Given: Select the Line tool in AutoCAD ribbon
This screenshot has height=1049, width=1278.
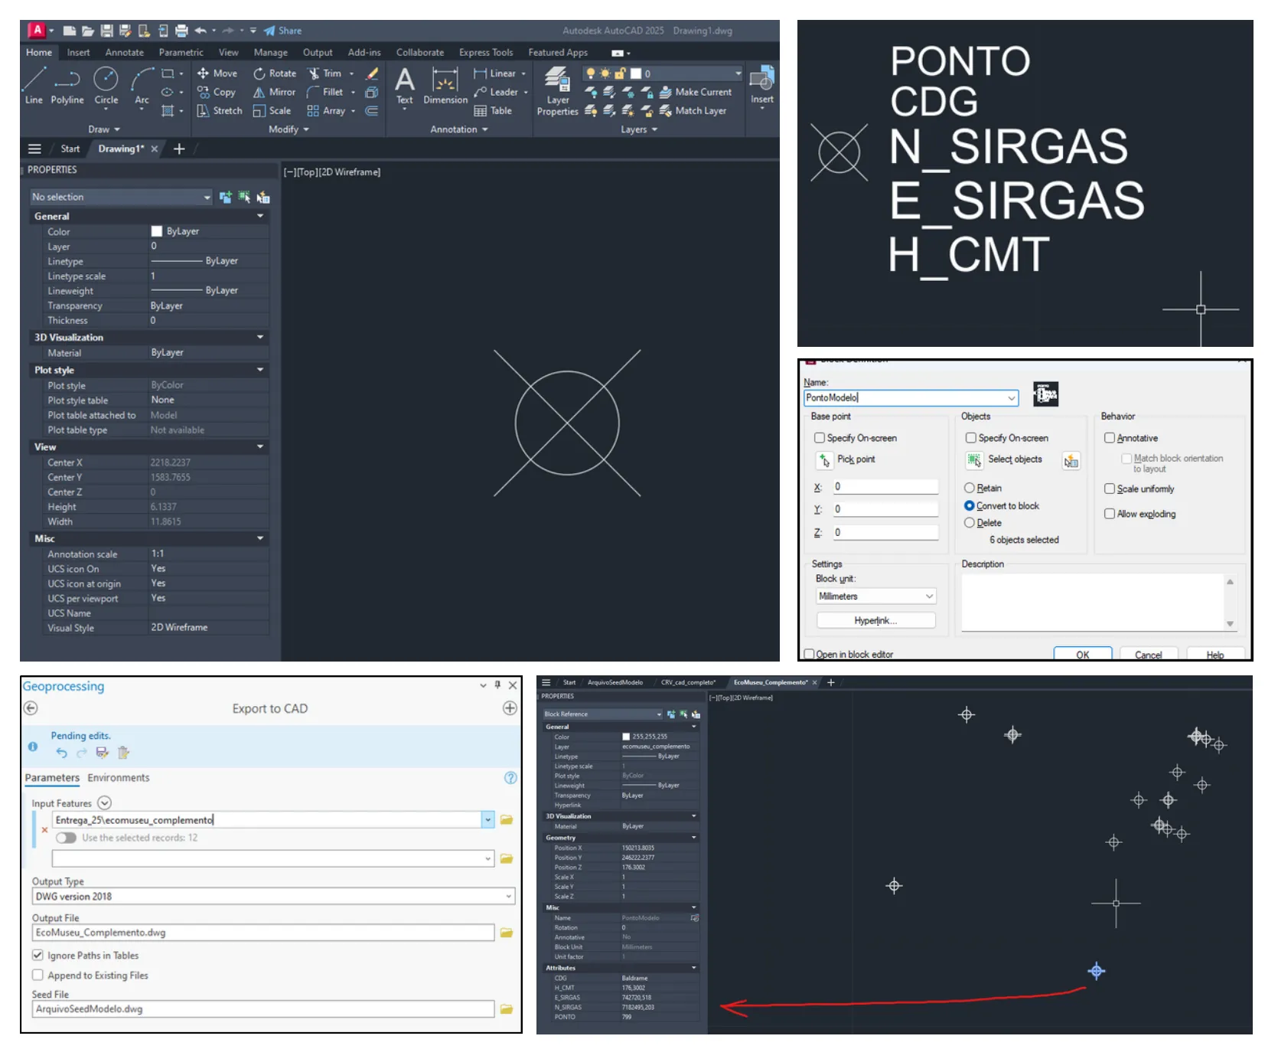Looking at the screenshot, I should click(x=34, y=85).
